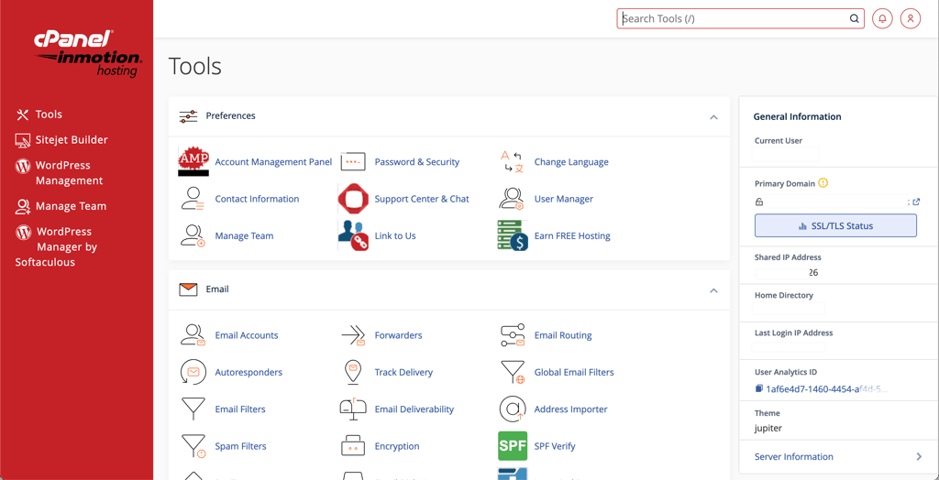Click the Server Information label
The image size is (939, 480).
(x=793, y=457)
